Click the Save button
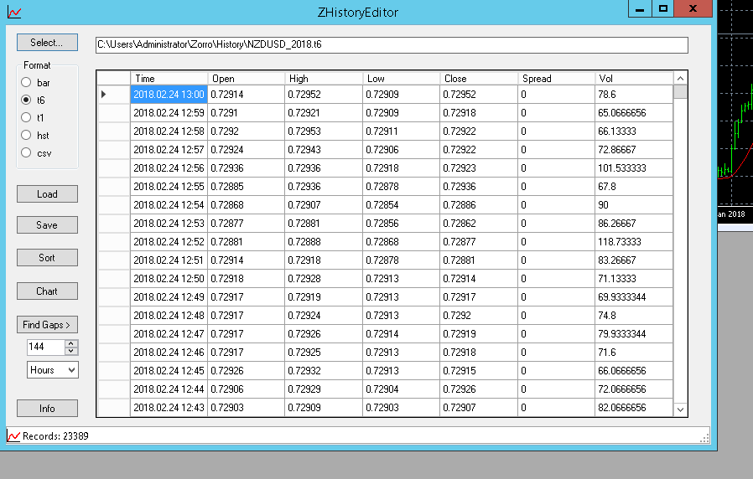Screen dimensions: 753x479 [x=47, y=225]
